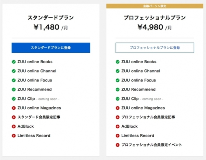Click red plus icon beside Standard AdBlock

pos(14,126)
